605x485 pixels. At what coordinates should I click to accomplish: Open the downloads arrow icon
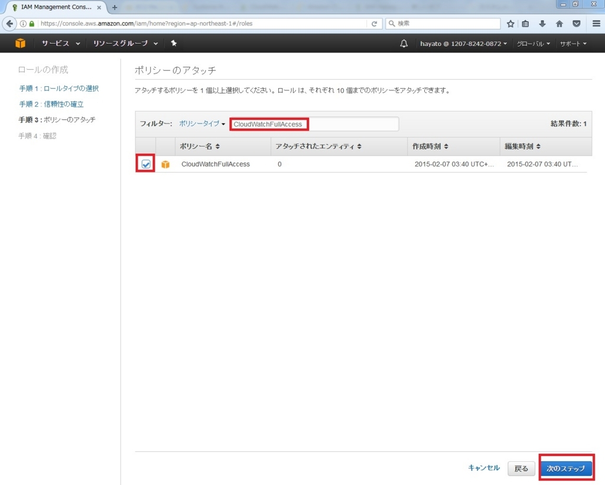pyautogui.click(x=542, y=24)
